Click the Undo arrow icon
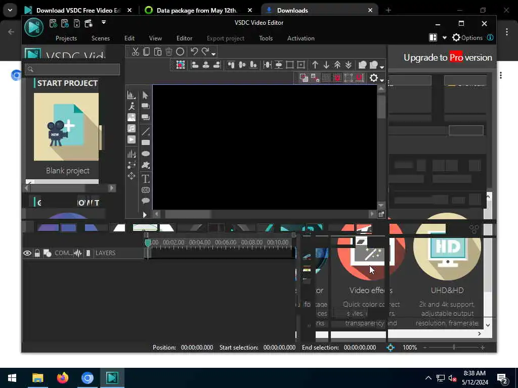The height and width of the screenshot is (388, 518). (x=194, y=52)
